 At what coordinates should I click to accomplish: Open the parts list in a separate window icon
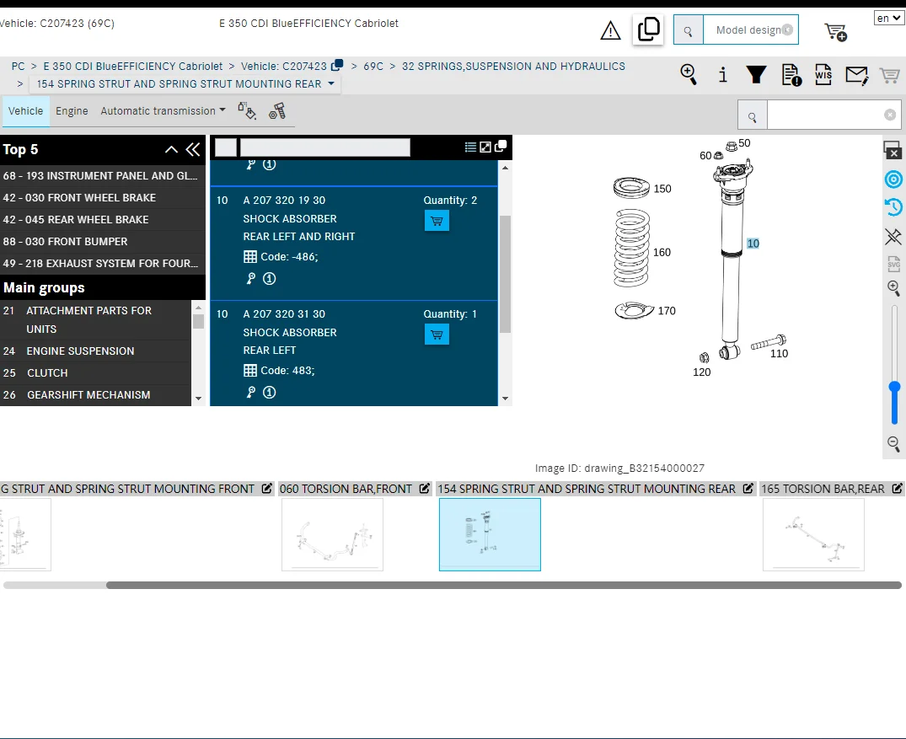pyautogui.click(x=501, y=146)
